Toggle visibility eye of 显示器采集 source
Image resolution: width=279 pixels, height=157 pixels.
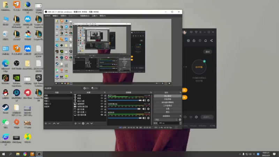[102, 115]
